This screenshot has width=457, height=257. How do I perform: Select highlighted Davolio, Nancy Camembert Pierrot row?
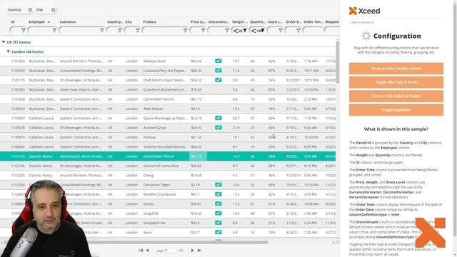click(x=168, y=156)
